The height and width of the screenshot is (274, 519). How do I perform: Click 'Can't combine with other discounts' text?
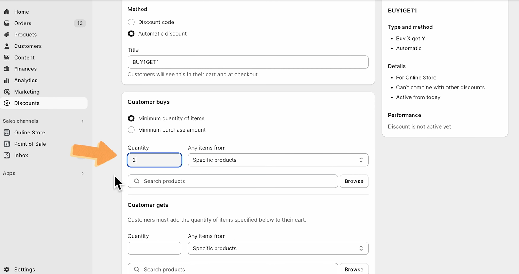coord(440,87)
